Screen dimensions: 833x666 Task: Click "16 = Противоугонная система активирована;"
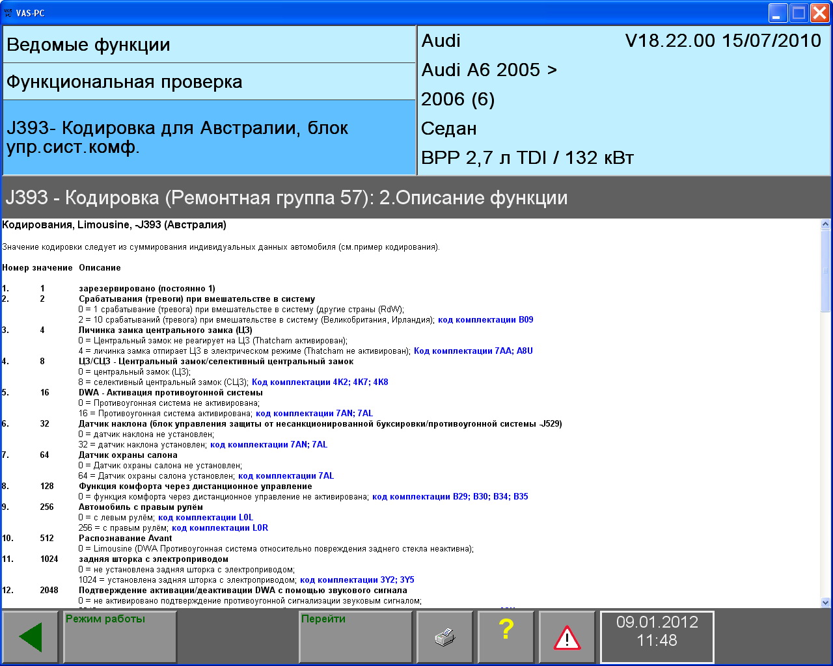(166, 414)
